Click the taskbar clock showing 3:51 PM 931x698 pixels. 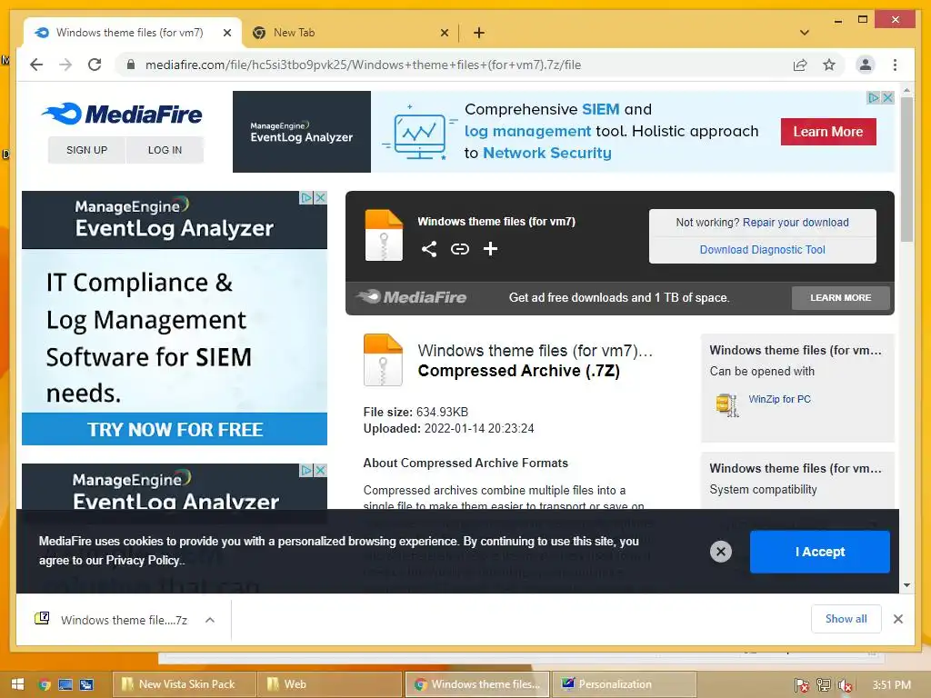tap(891, 685)
